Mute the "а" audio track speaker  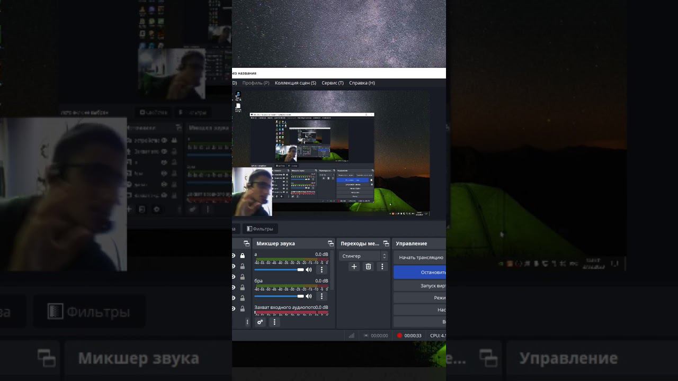coord(309,270)
